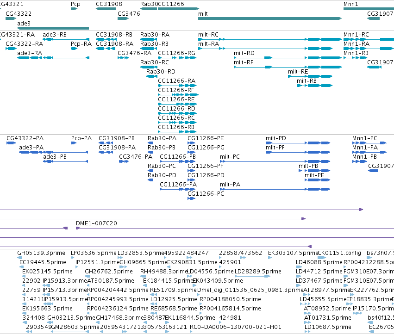Open EST LP03636.5prime
The image size is (394, 334).
point(94,253)
